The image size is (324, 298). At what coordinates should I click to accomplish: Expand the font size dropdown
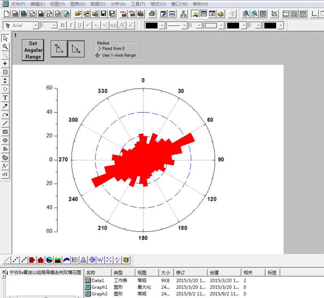(54, 26)
